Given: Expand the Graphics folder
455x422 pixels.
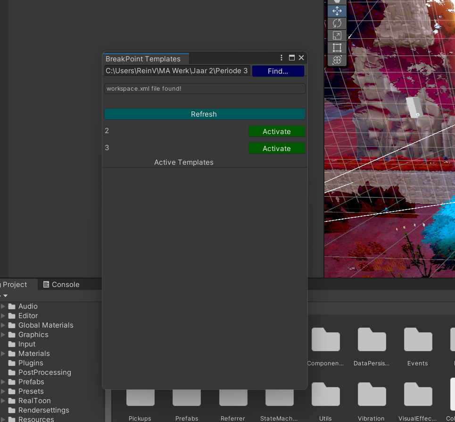Looking at the screenshot, I should 4,334.
